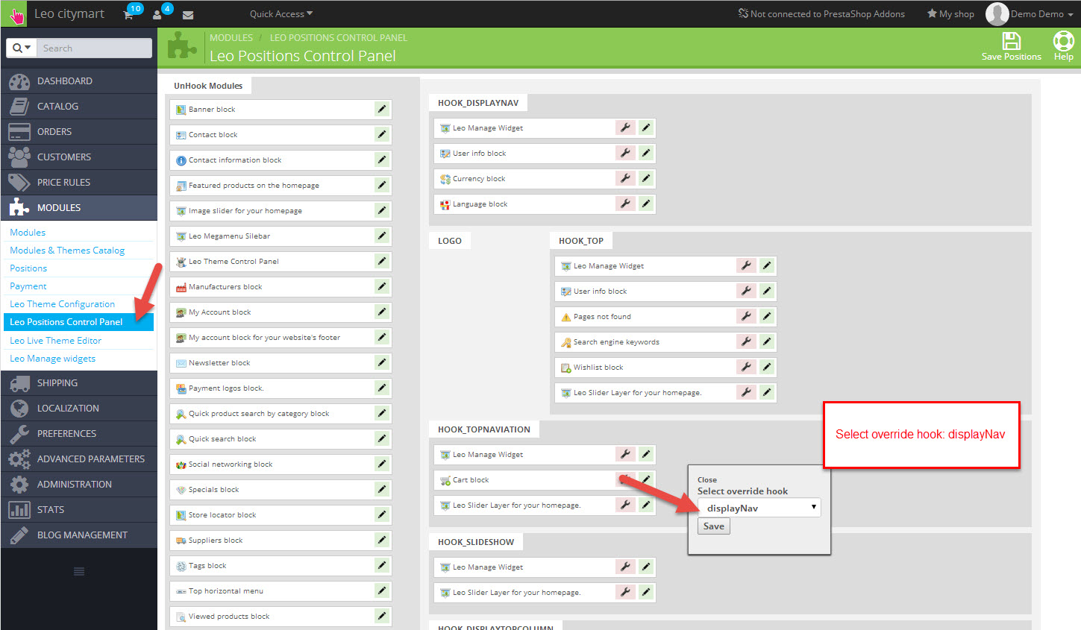Click the edit pencil for Contact block
1081x630 pixels.
click(382, 135)
